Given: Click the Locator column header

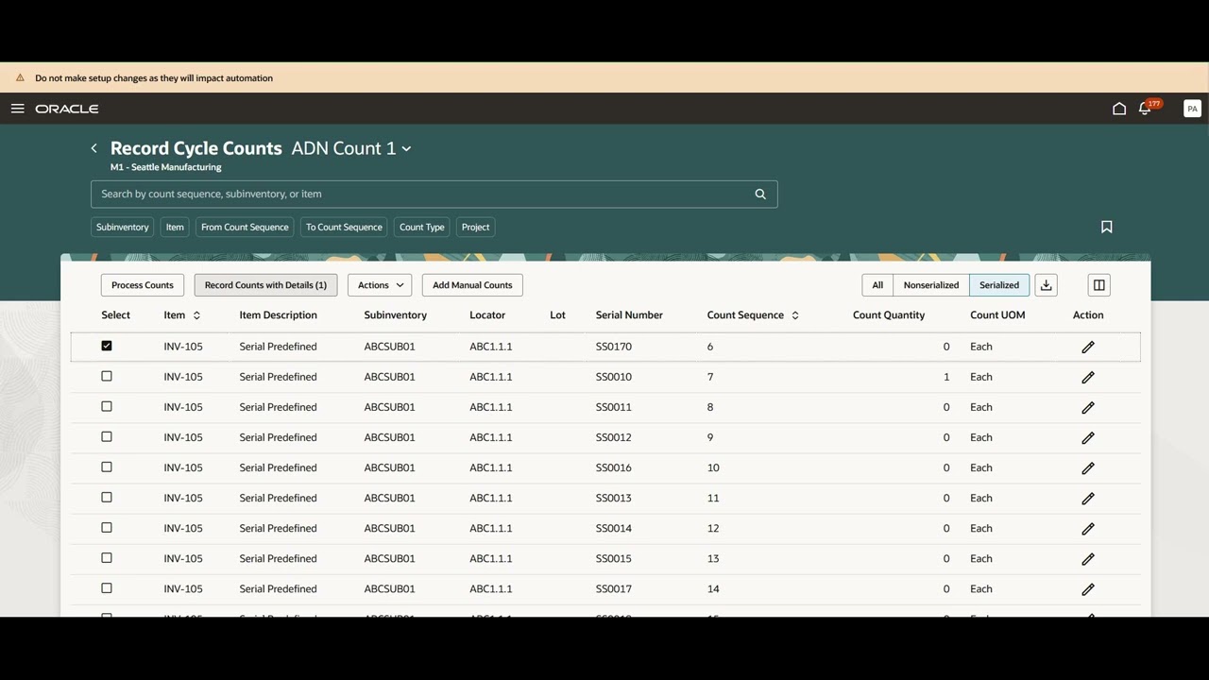Looking at the screenshot, I should [x=487, y=315].
